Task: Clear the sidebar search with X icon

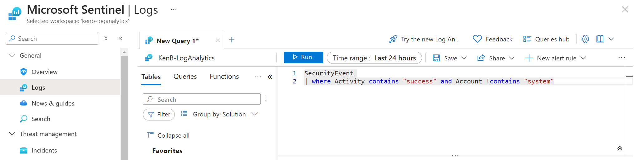Action: click(106, 38)
